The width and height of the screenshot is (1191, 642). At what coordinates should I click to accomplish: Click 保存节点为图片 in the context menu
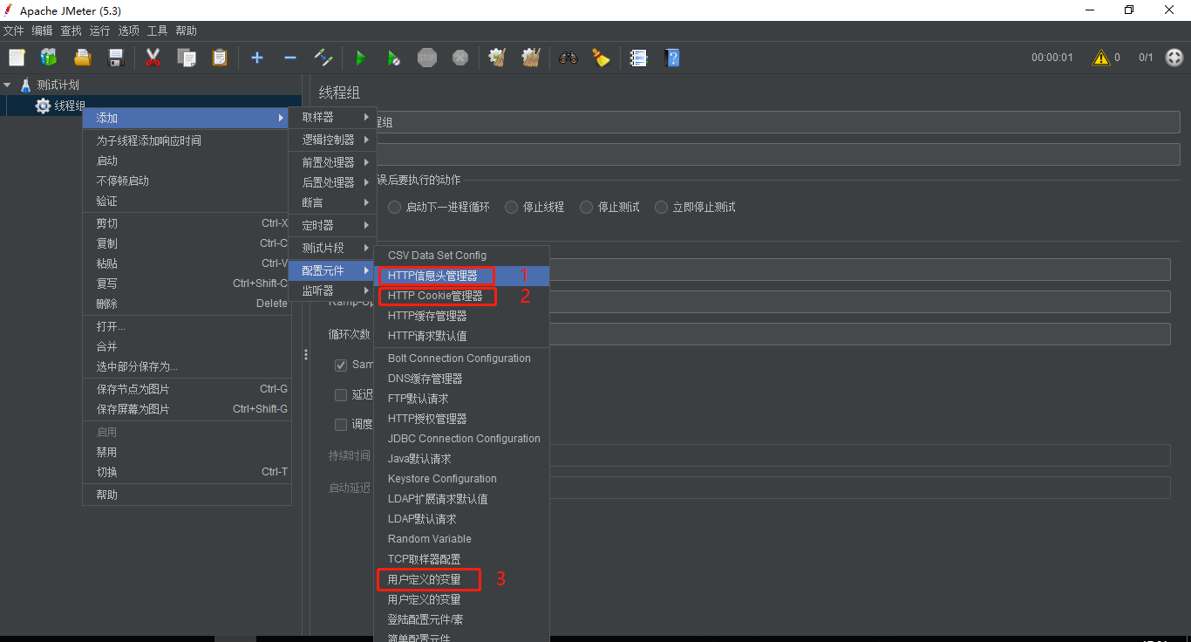pos(187,389)
